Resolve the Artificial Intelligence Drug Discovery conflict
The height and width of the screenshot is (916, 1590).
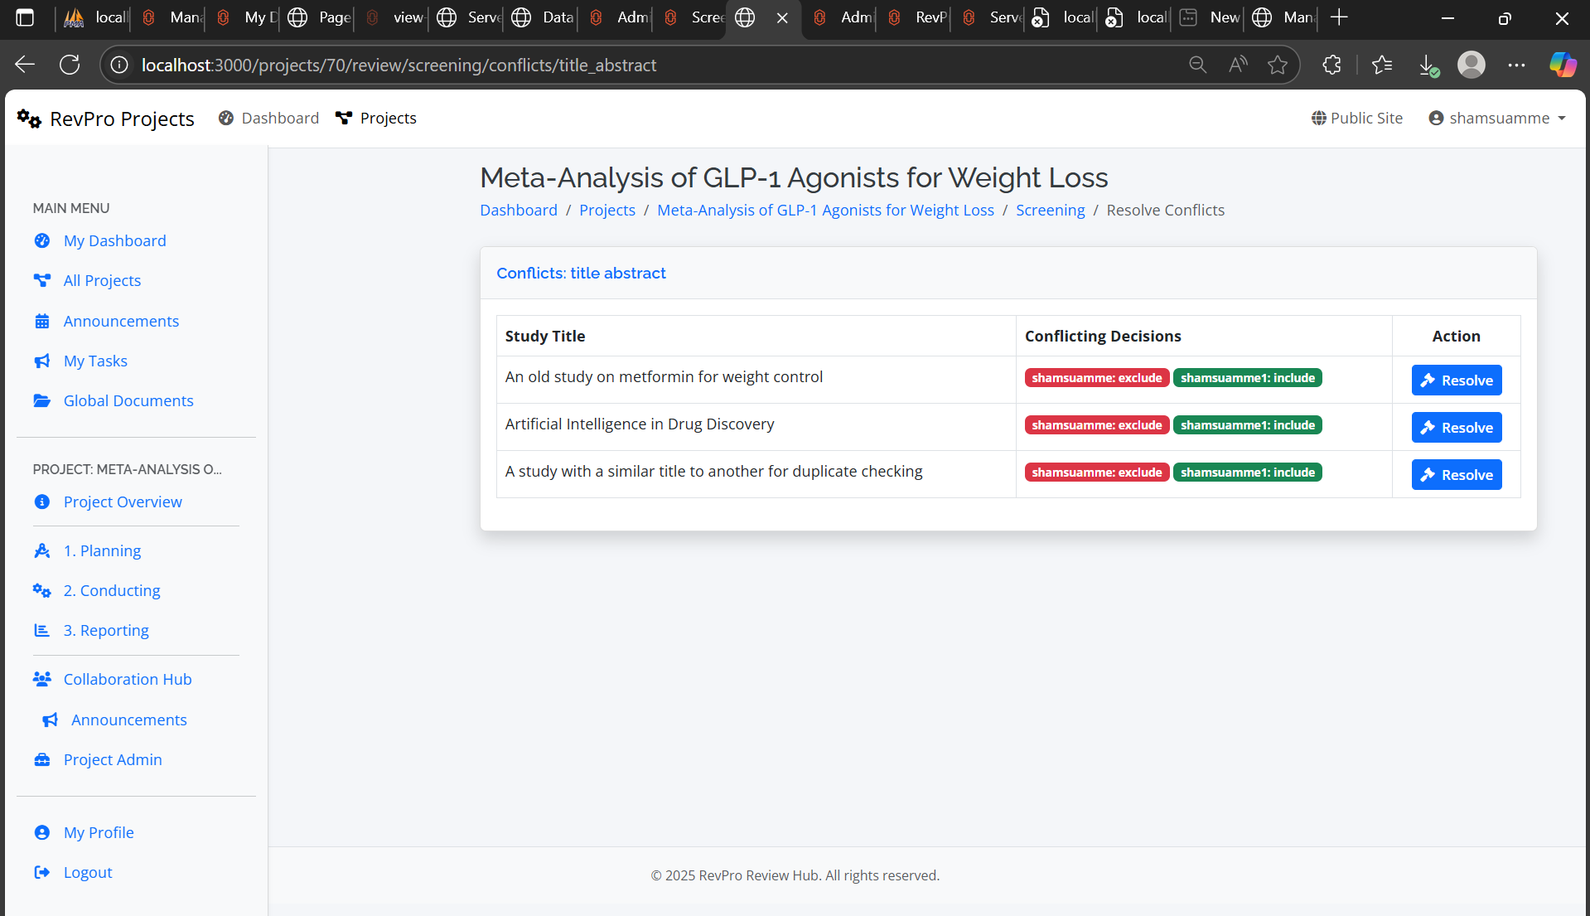(x=1456, y=427)
